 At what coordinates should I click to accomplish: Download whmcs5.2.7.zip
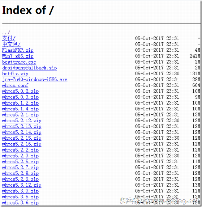tap(21, 168)
